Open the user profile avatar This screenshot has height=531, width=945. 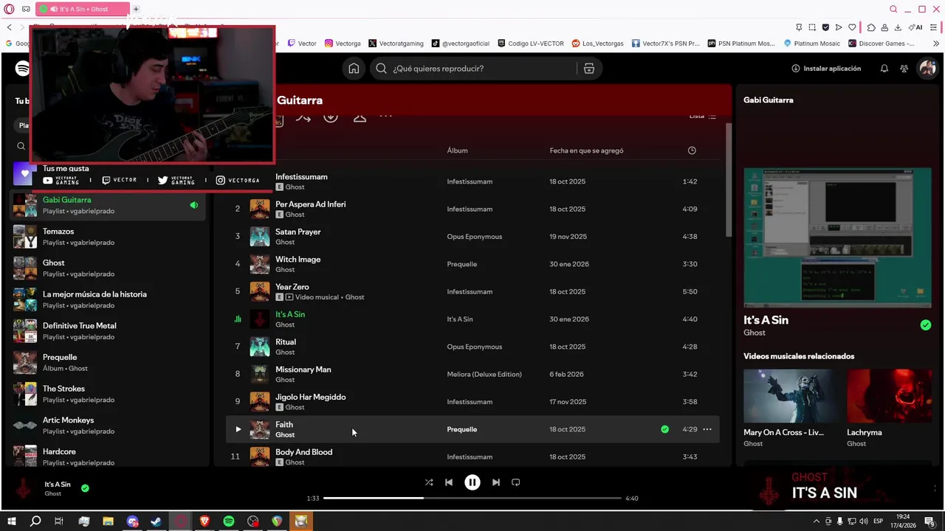point(927,69)
